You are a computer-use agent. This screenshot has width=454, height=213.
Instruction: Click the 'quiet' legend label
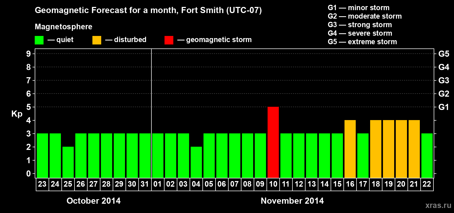coord(65,40)
